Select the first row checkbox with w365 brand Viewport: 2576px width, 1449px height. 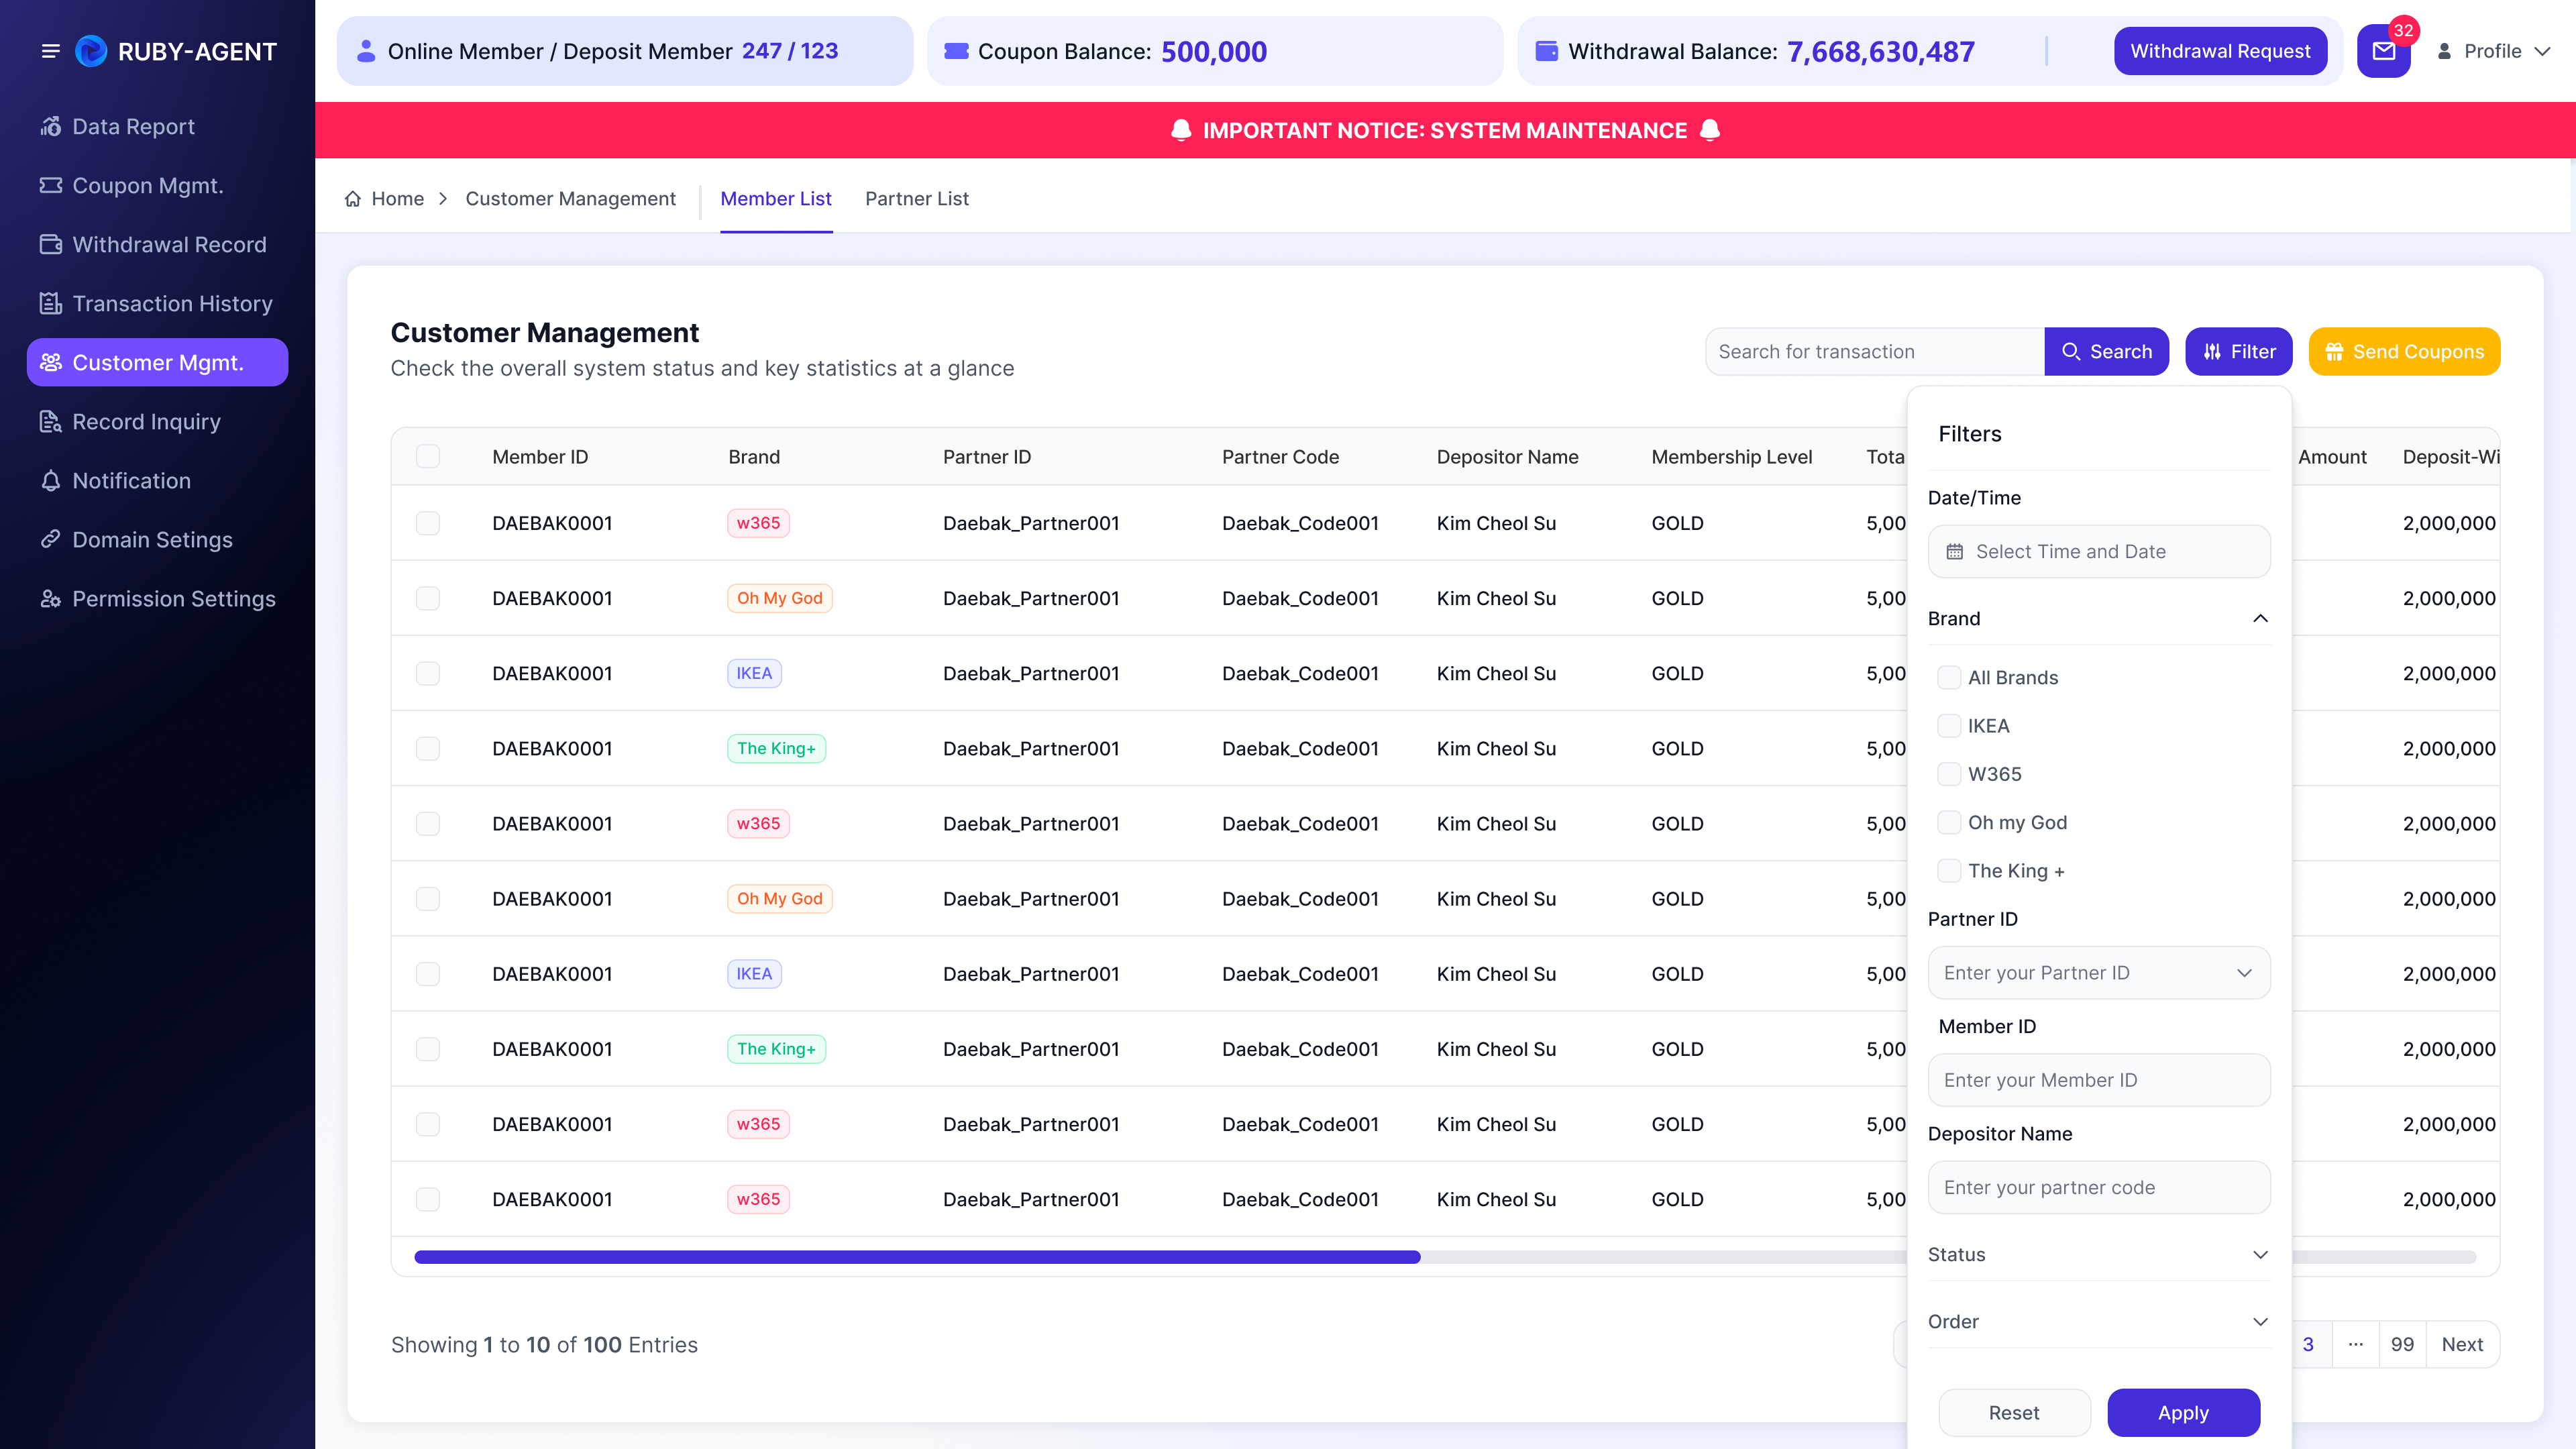[x=428, y=523]
